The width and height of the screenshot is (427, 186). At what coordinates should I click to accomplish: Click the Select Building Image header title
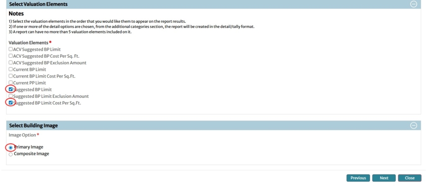(x=34, y=125)
